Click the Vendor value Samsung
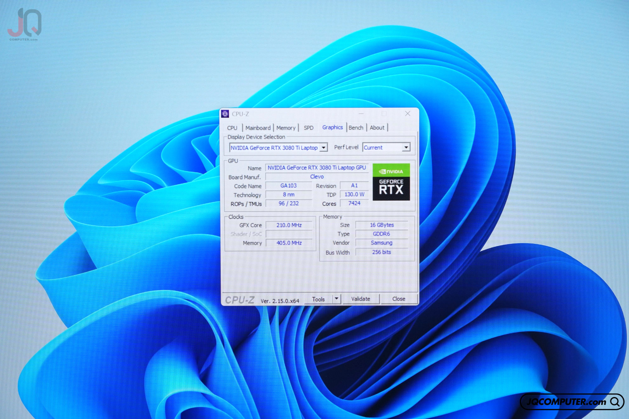The height and width of the screenshot is (419, 629). point(382,243)
